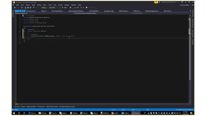Viewport: 206px width, 116px height.
Task: Open the Team menu
Action: pos(45,5)
